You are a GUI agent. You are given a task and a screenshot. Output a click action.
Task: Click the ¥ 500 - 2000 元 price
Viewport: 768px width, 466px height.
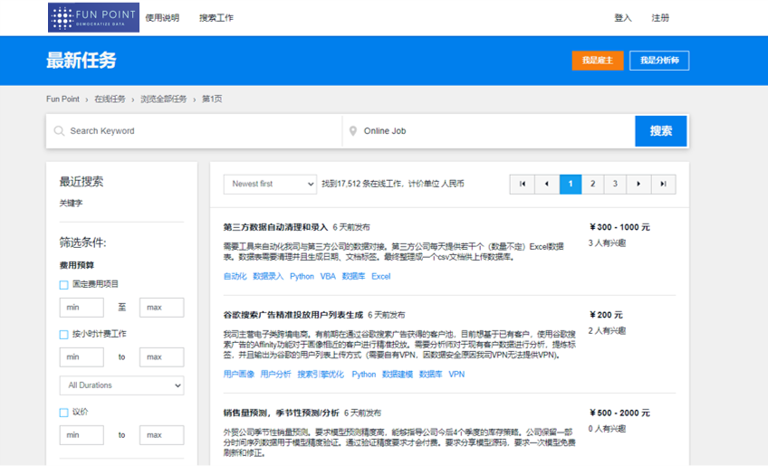point(619,413)
